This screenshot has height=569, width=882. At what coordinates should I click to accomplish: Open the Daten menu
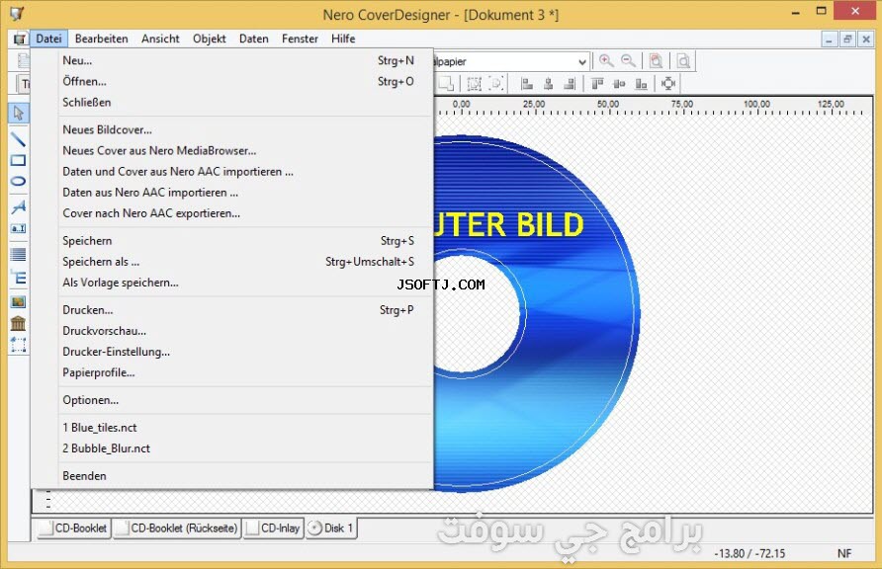click(x=254, y=39)
